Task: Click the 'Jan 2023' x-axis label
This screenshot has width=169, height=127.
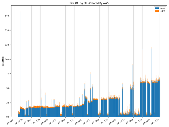Action: point(113,121)
